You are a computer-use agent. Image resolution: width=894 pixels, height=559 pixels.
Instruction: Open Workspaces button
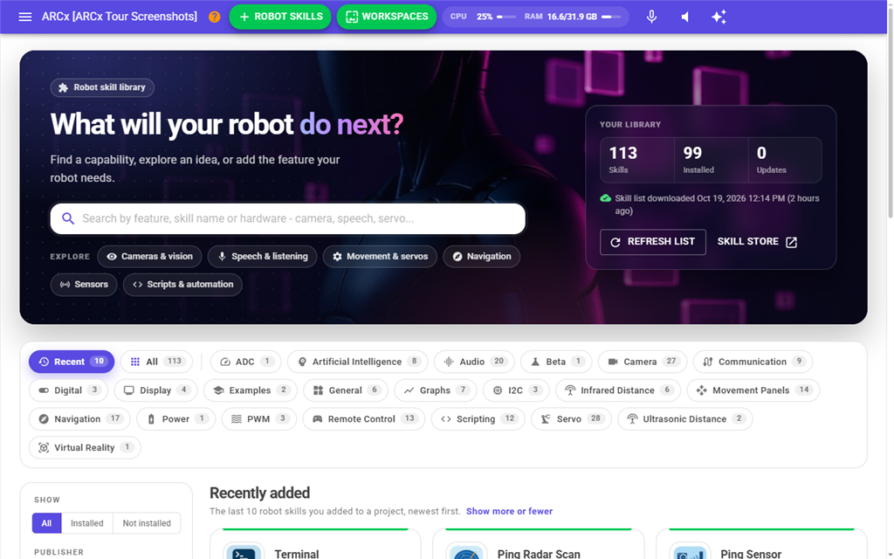[x=387, y=17]
